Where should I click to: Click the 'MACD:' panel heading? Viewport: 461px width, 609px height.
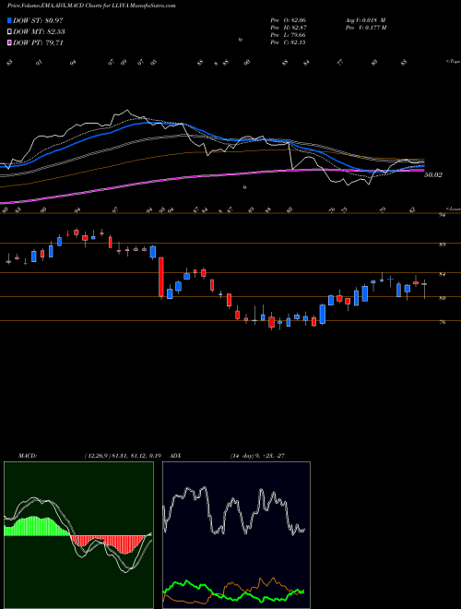pyautogui.click(x=28, y=456)
